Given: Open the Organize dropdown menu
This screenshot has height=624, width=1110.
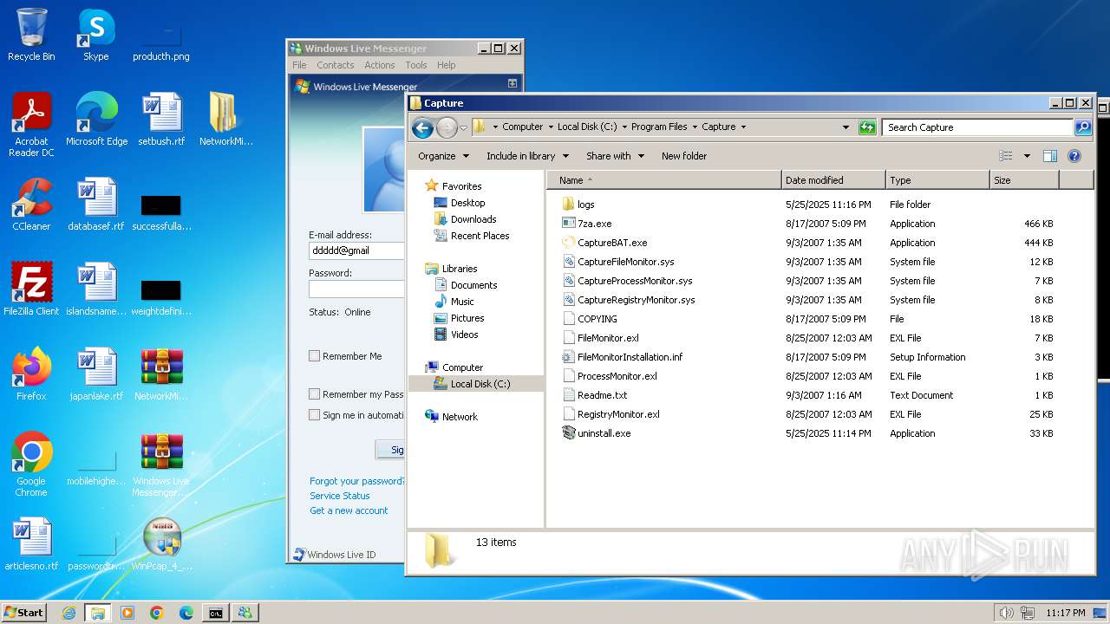Looking at the screenshot, I should 443,156.
